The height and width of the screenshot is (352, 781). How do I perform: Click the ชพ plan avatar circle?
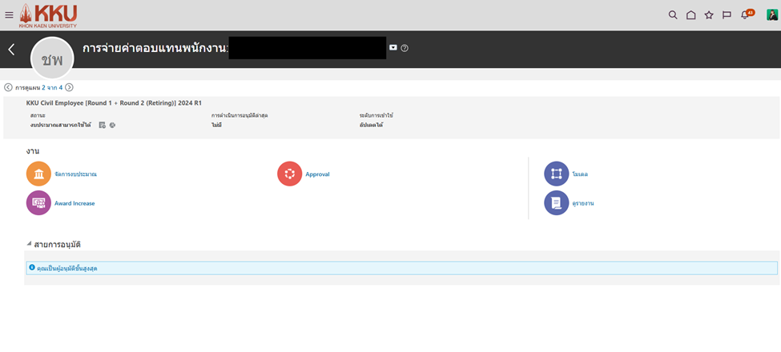52,58
